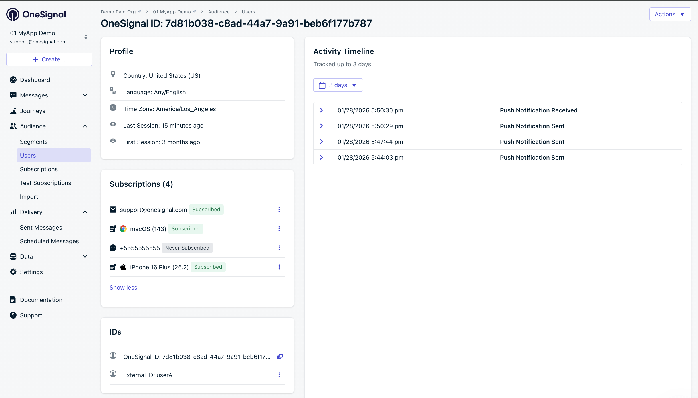Switch to the Users section
This screenshot has width=698, height=398.
28,155
